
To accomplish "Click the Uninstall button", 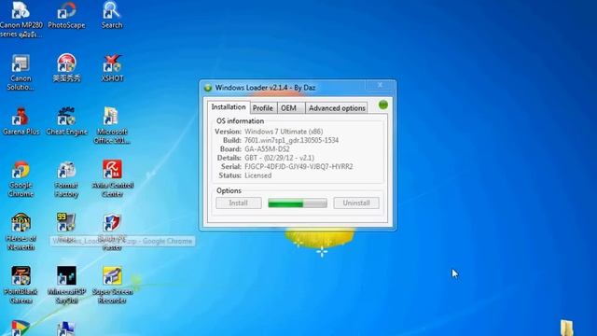I will click(356, 203).
